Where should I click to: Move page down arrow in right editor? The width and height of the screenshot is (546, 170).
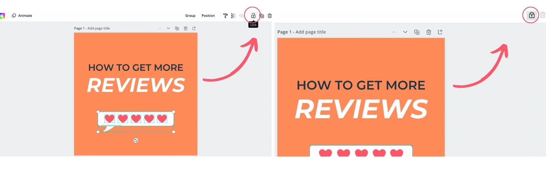pos(405,32)
